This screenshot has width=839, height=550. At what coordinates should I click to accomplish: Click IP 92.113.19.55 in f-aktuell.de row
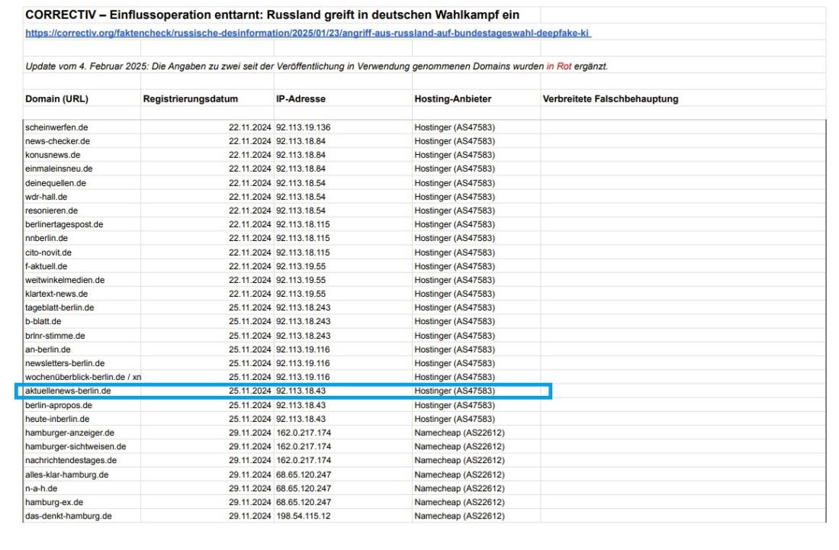point(301,266)
